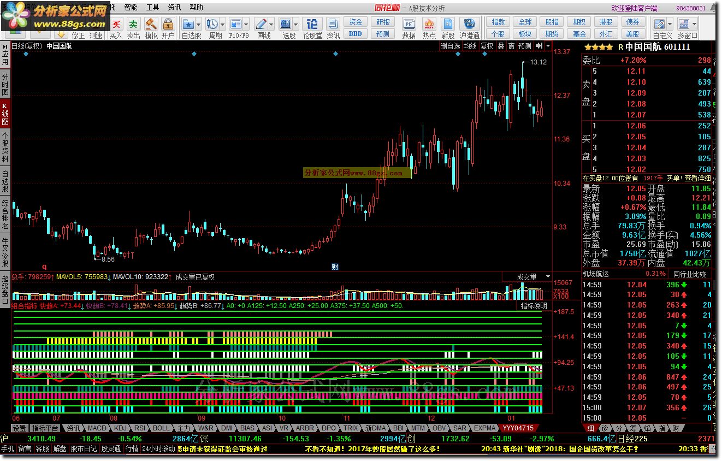Click the 开户 padlock icon
722x461 pixels.
[168, 25]
